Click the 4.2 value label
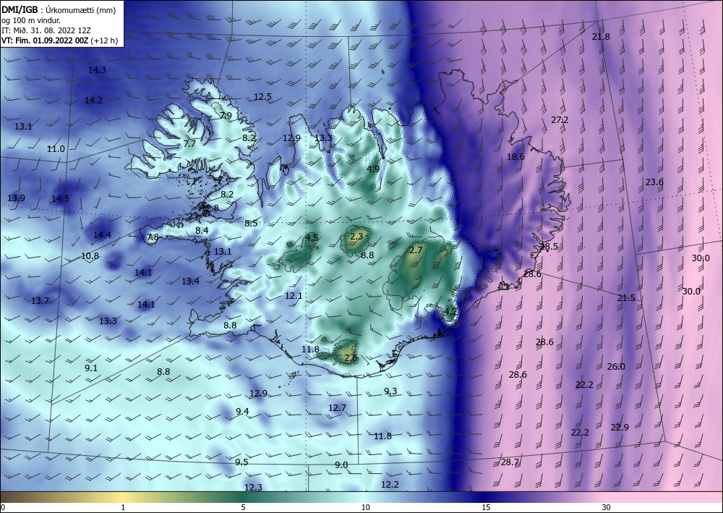 pyautogui.click(x=450, y=311)
